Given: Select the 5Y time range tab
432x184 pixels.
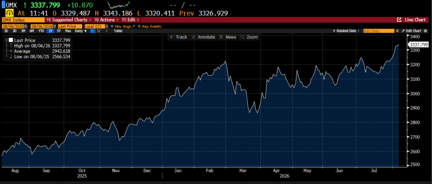Looking at the screenshot, I should [x=59, y=31].
